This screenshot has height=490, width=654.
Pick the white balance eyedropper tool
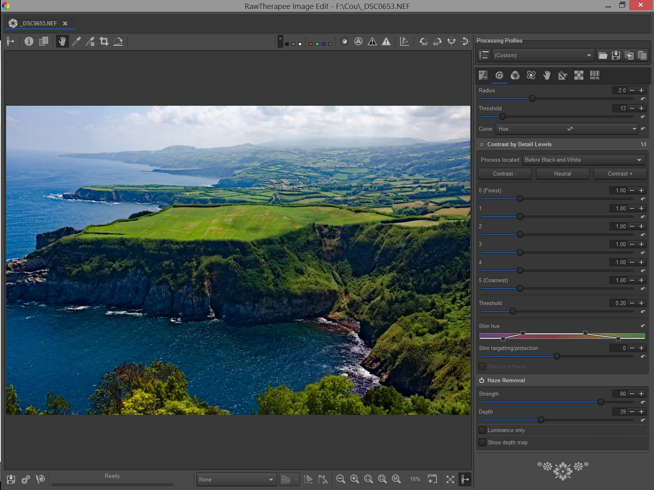76,41
